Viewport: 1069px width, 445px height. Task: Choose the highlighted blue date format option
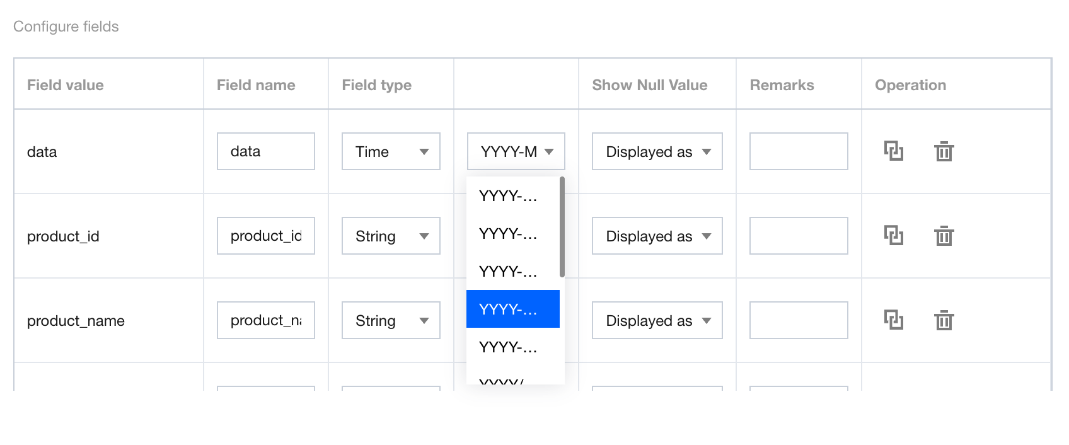(512, 309)
